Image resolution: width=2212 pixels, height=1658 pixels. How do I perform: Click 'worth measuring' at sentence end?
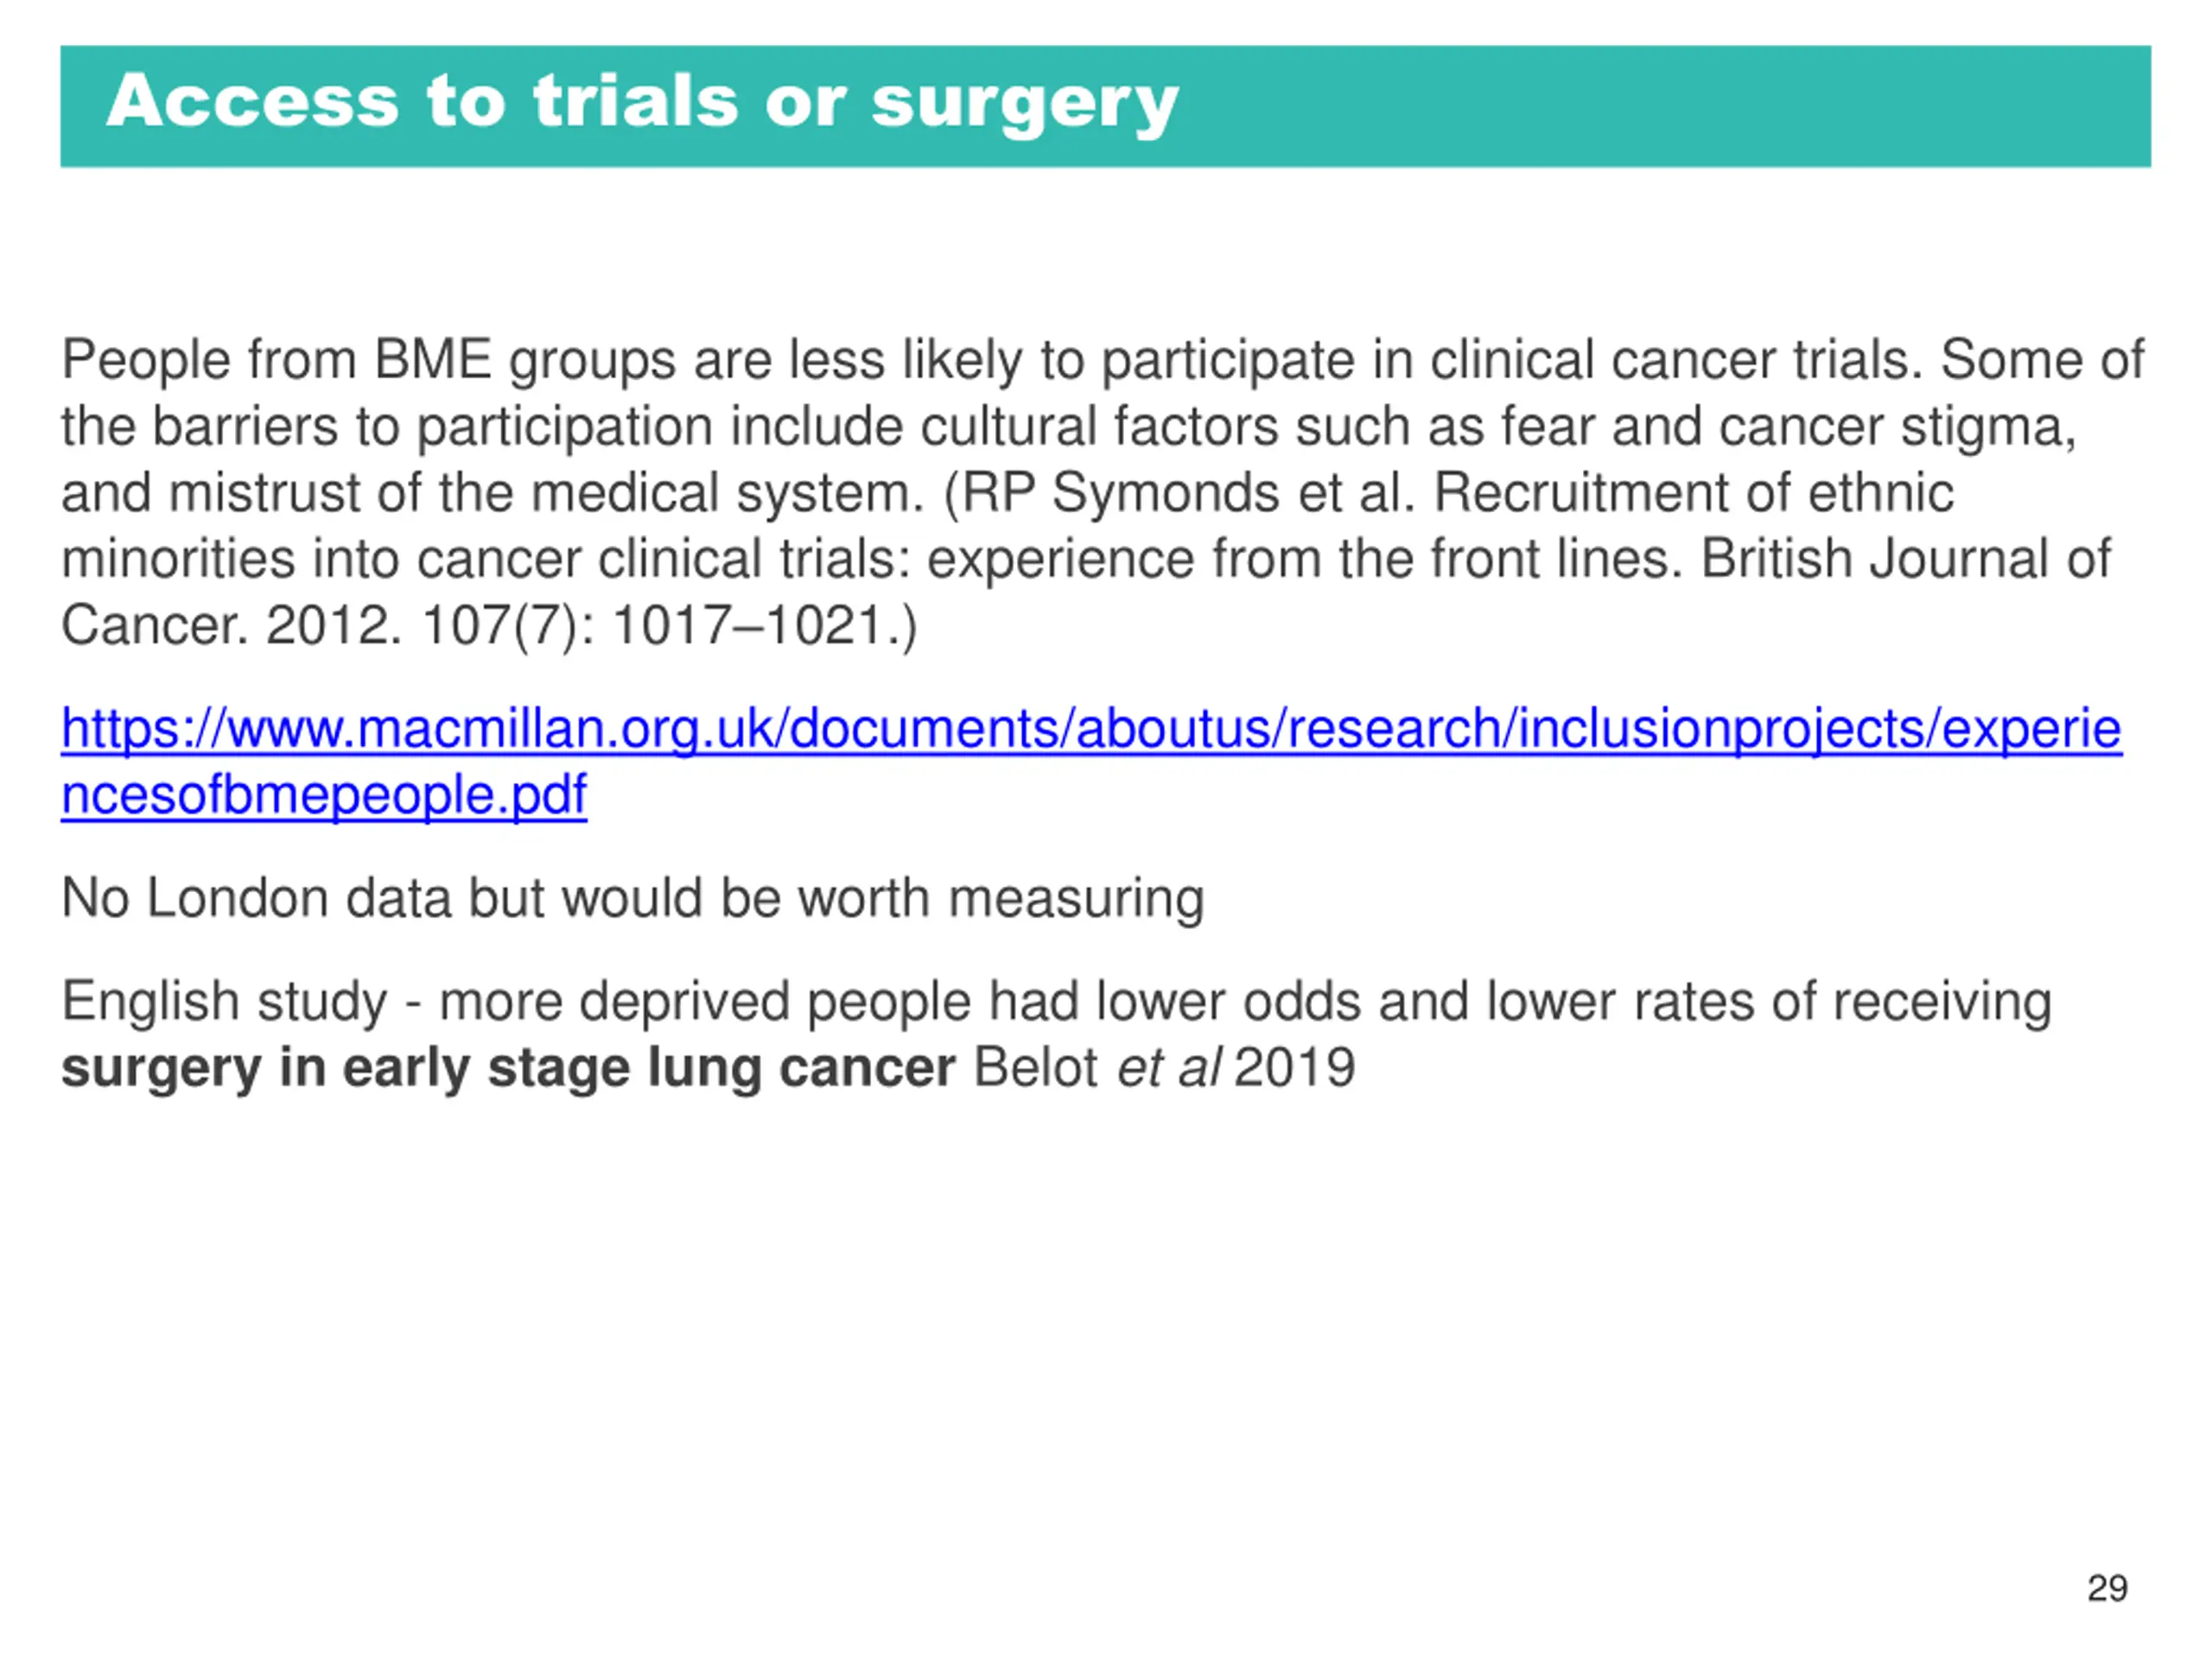tap(1076, 898)
